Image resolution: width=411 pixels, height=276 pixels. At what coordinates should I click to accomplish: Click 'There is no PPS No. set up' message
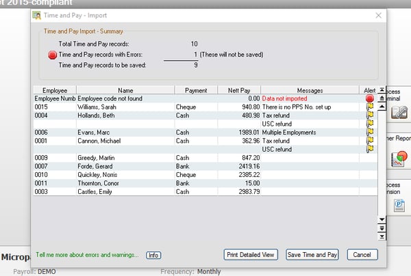coord(297,107)
